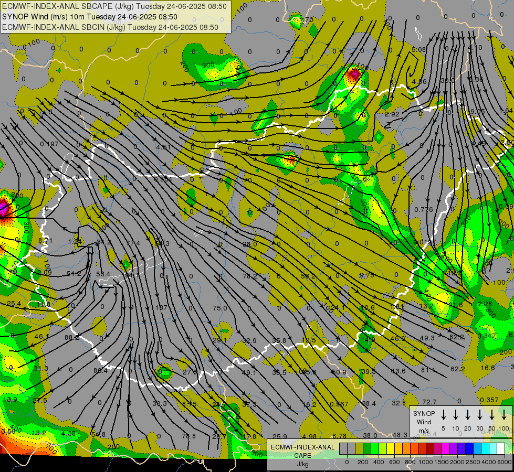Click the map value 88.2
This screenshot has height=472, width=514.
72,337
